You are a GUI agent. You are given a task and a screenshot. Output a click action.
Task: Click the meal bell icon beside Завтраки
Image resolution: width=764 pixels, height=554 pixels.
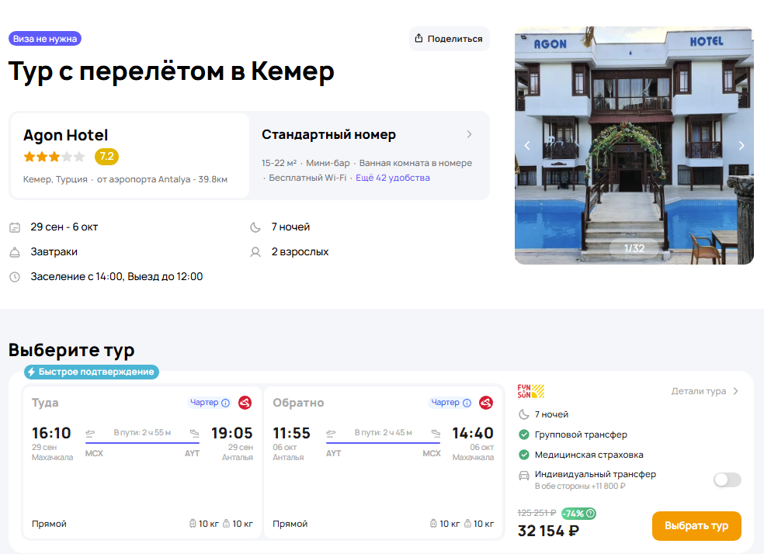point(15,252)
